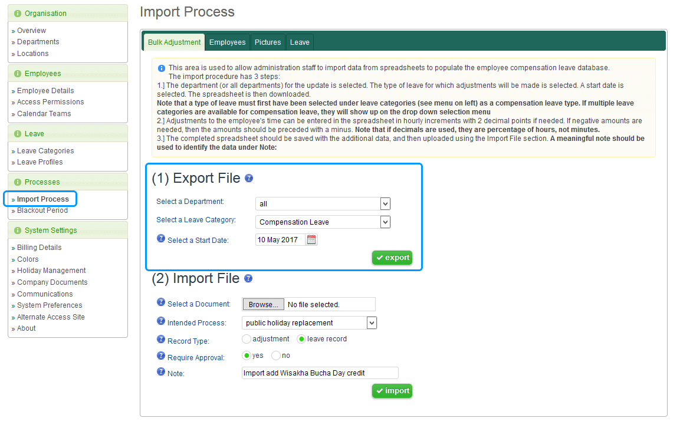Open Employee Details in sidebar

click(x=45, y=91)
